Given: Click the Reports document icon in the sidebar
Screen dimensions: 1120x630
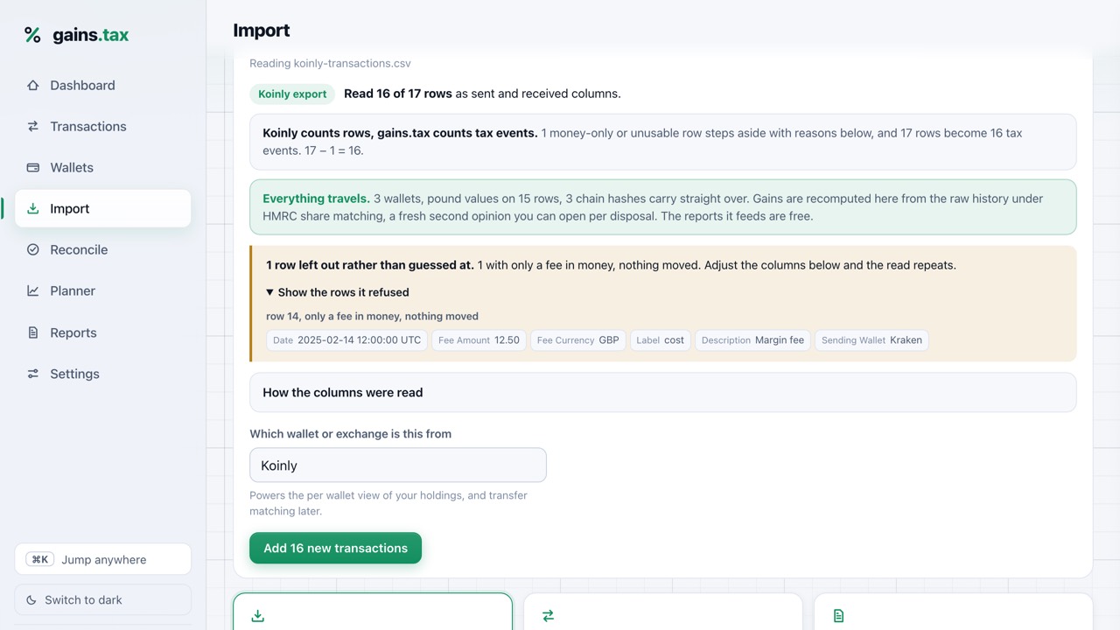Looking at the screenshot, I should click(33, 332).
